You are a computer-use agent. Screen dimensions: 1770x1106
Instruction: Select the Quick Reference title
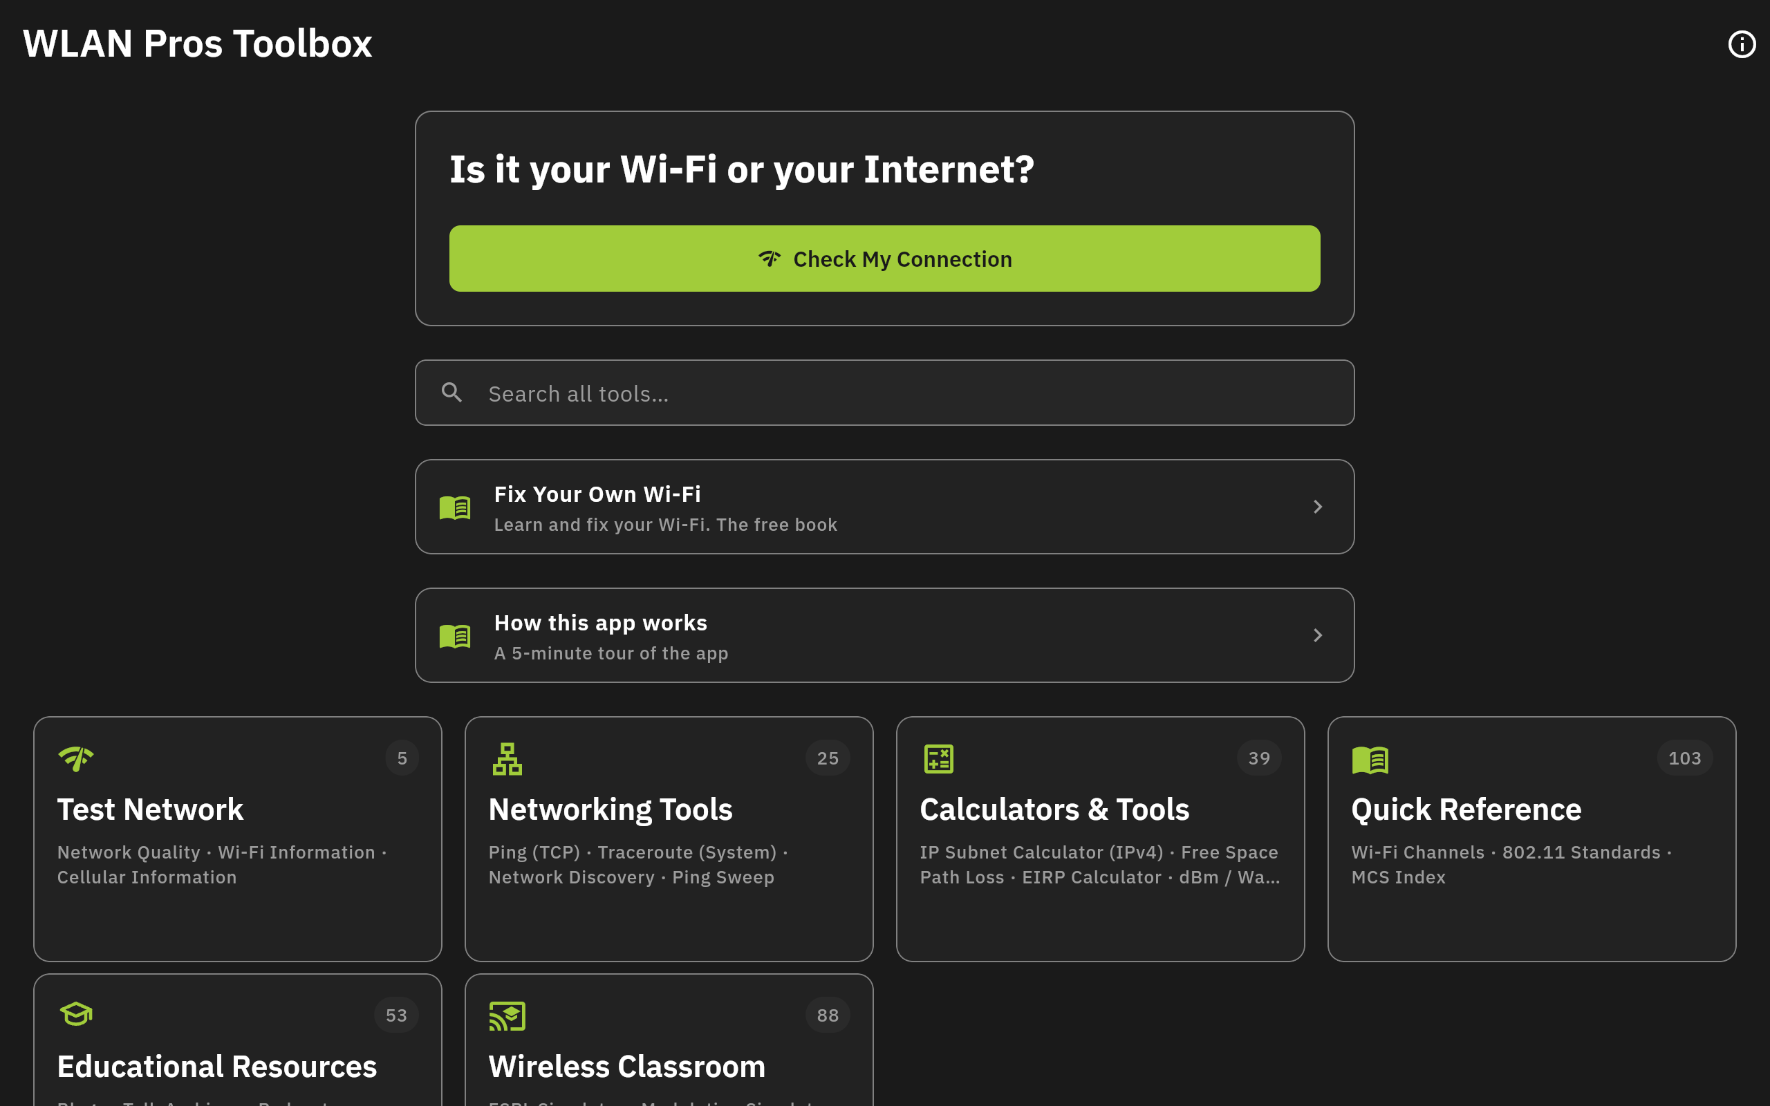tap(1466, 809)
